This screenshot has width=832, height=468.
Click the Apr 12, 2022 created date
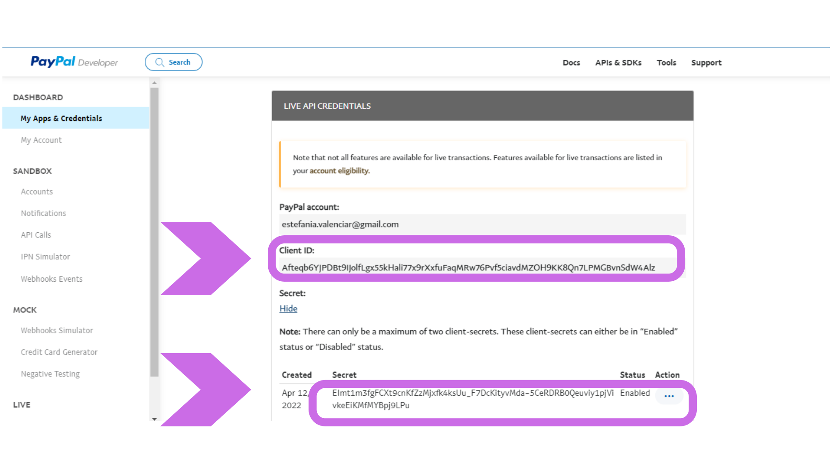coord(295,399)
